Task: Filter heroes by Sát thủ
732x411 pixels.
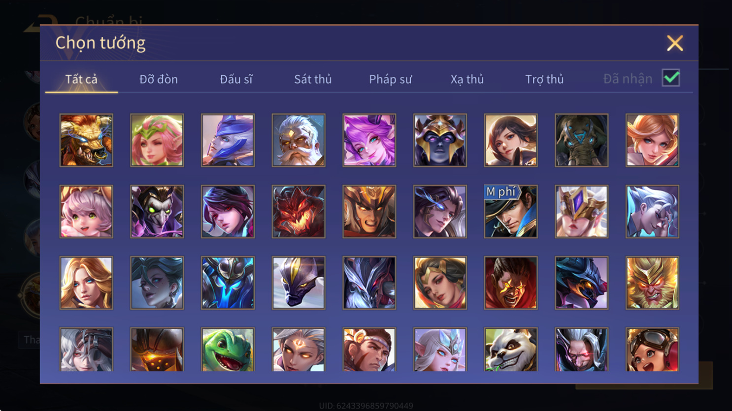Action: pos(313,79)
